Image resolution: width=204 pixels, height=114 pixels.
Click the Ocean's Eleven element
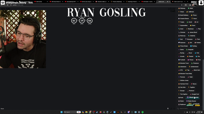click(x=184, y=19)
